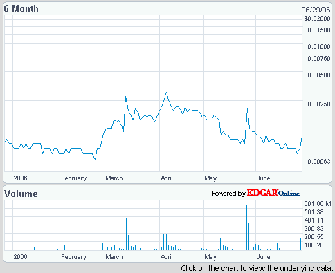Click 'February' label under volume chart

(74, 257)
